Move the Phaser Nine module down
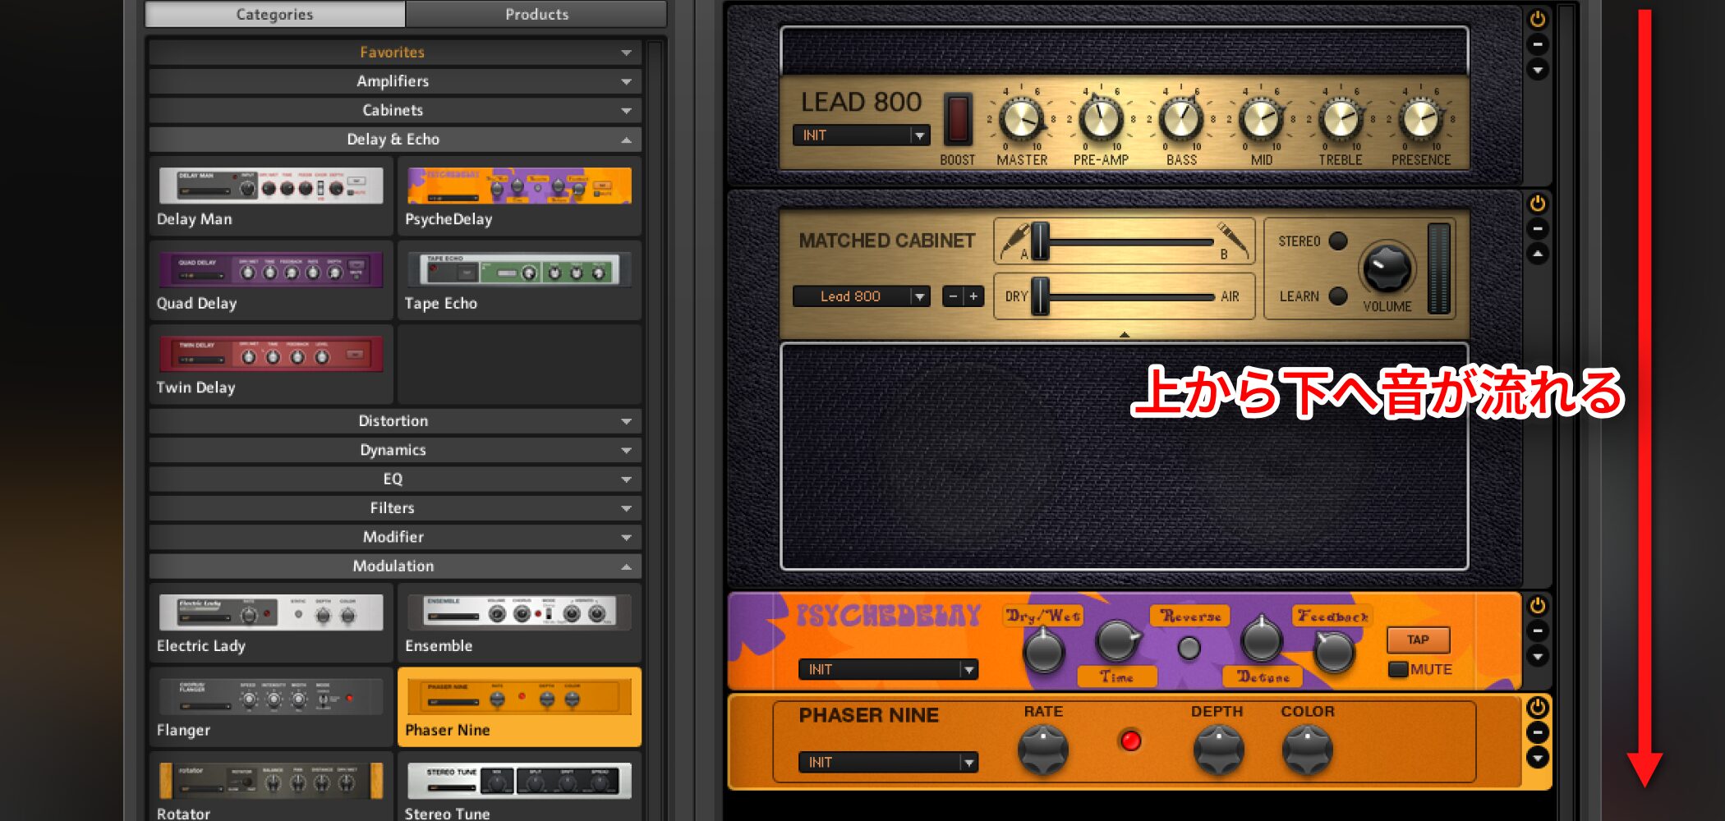Image resolution: width=1725 pixels, height=821 pixels. (1538, 758)
